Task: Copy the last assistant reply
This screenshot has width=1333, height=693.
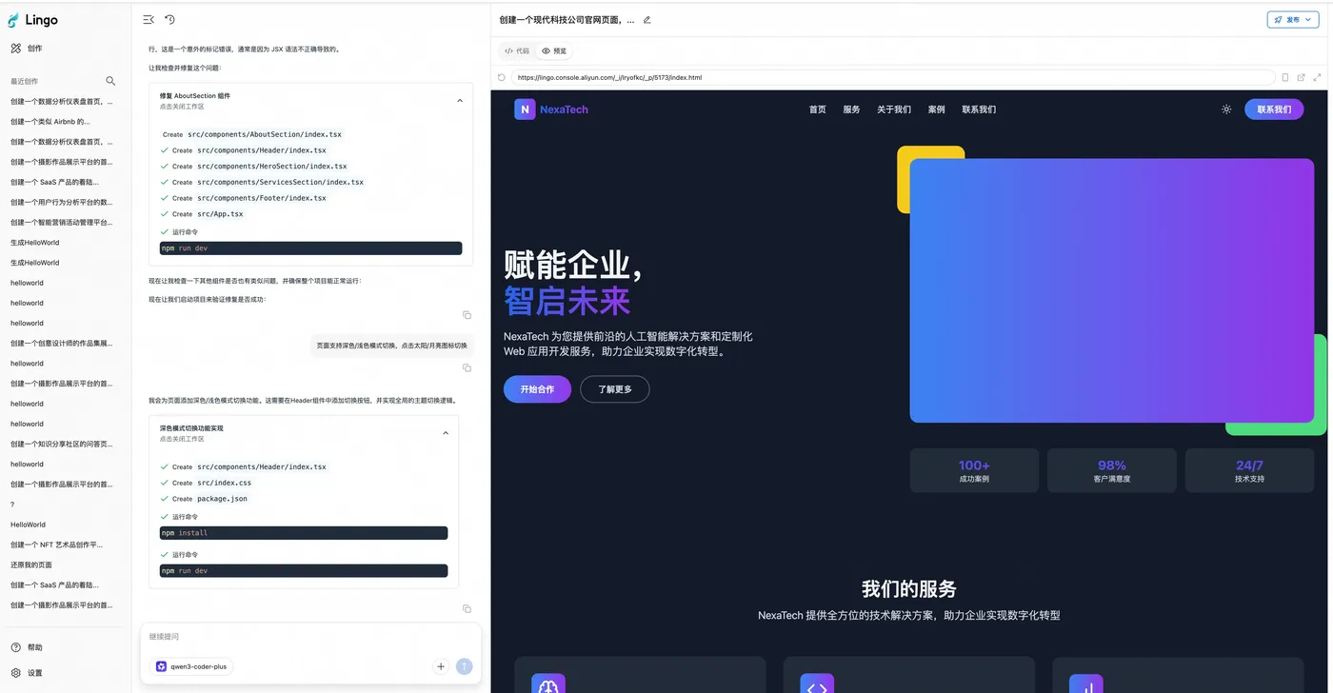Action: (x=467, y=608)
